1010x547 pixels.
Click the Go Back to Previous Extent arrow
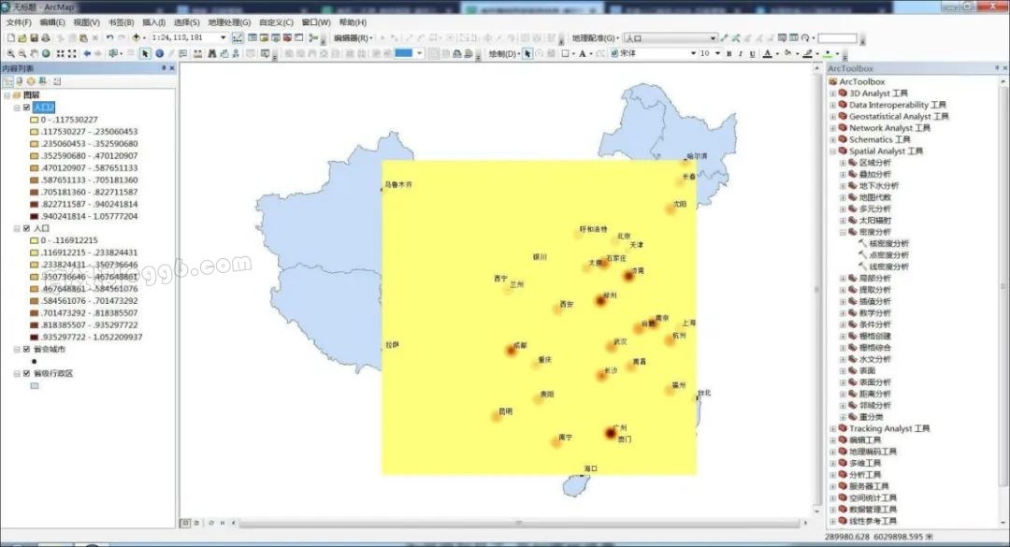[x=87, y=54]
